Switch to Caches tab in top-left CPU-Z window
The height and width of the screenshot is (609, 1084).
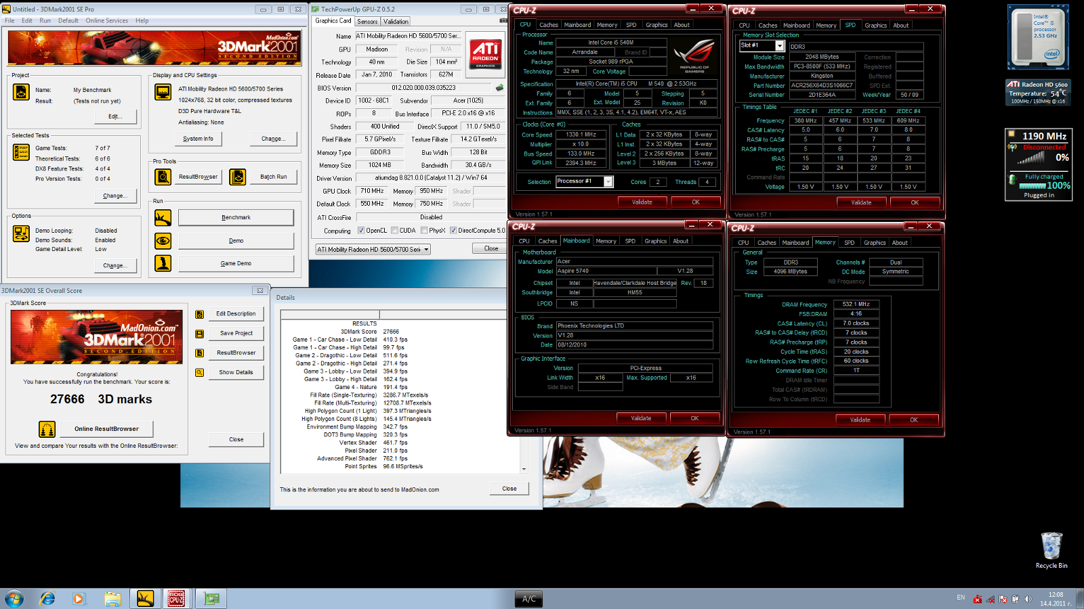click(x=549, y=25)
